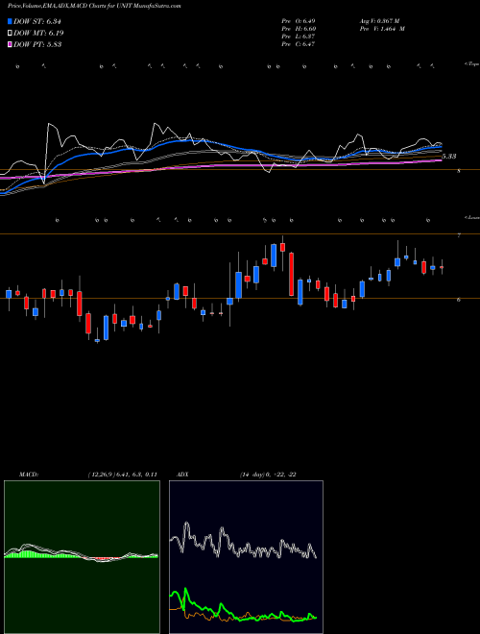Click the 'Pre O: 6.49' open value
The width and height of the screenshot is (480, 634).
(299, 20)
